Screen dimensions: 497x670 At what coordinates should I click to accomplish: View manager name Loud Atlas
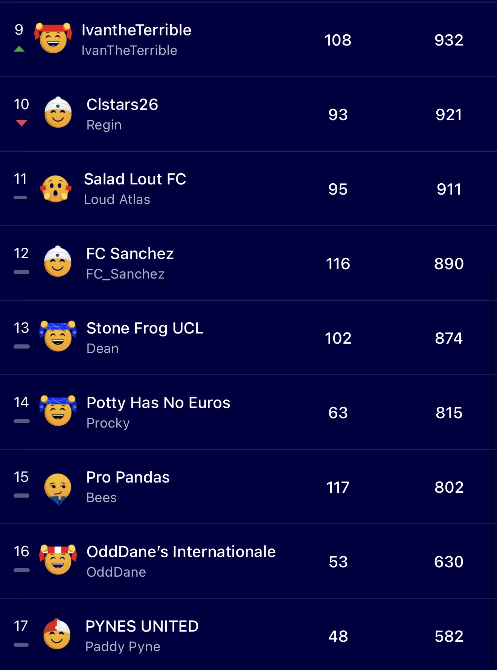click(117, 199)
